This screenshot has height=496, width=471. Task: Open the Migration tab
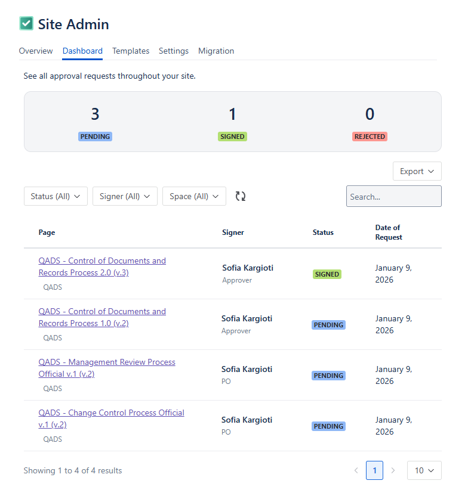[216, 51]
